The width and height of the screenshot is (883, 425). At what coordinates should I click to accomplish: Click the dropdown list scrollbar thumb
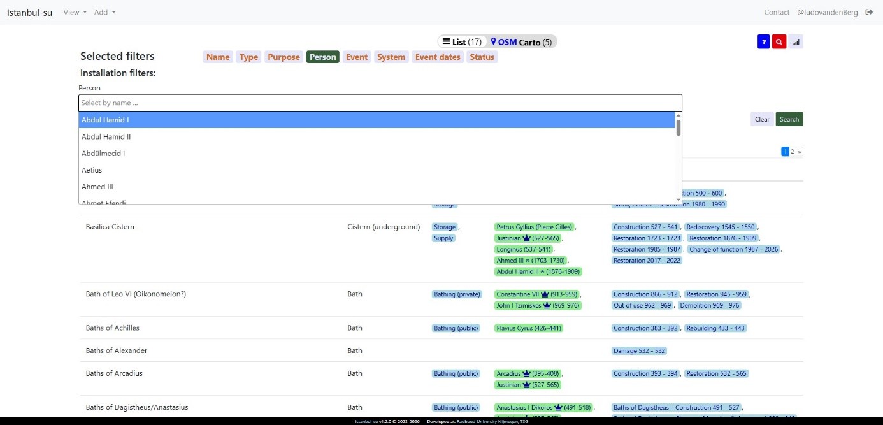tap(678, 127)
